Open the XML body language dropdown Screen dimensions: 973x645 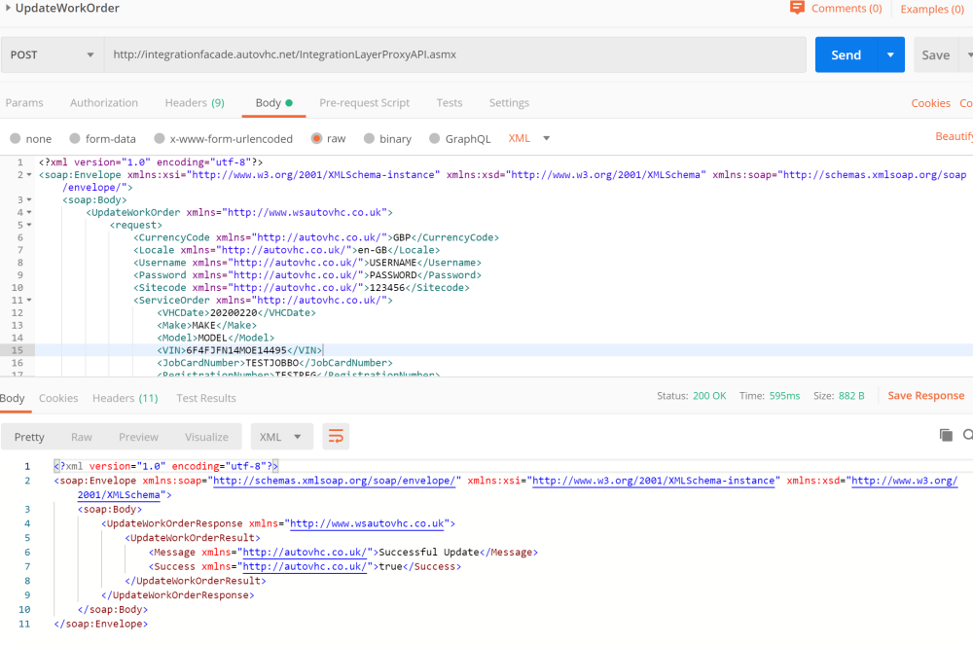tap(528, 138)
